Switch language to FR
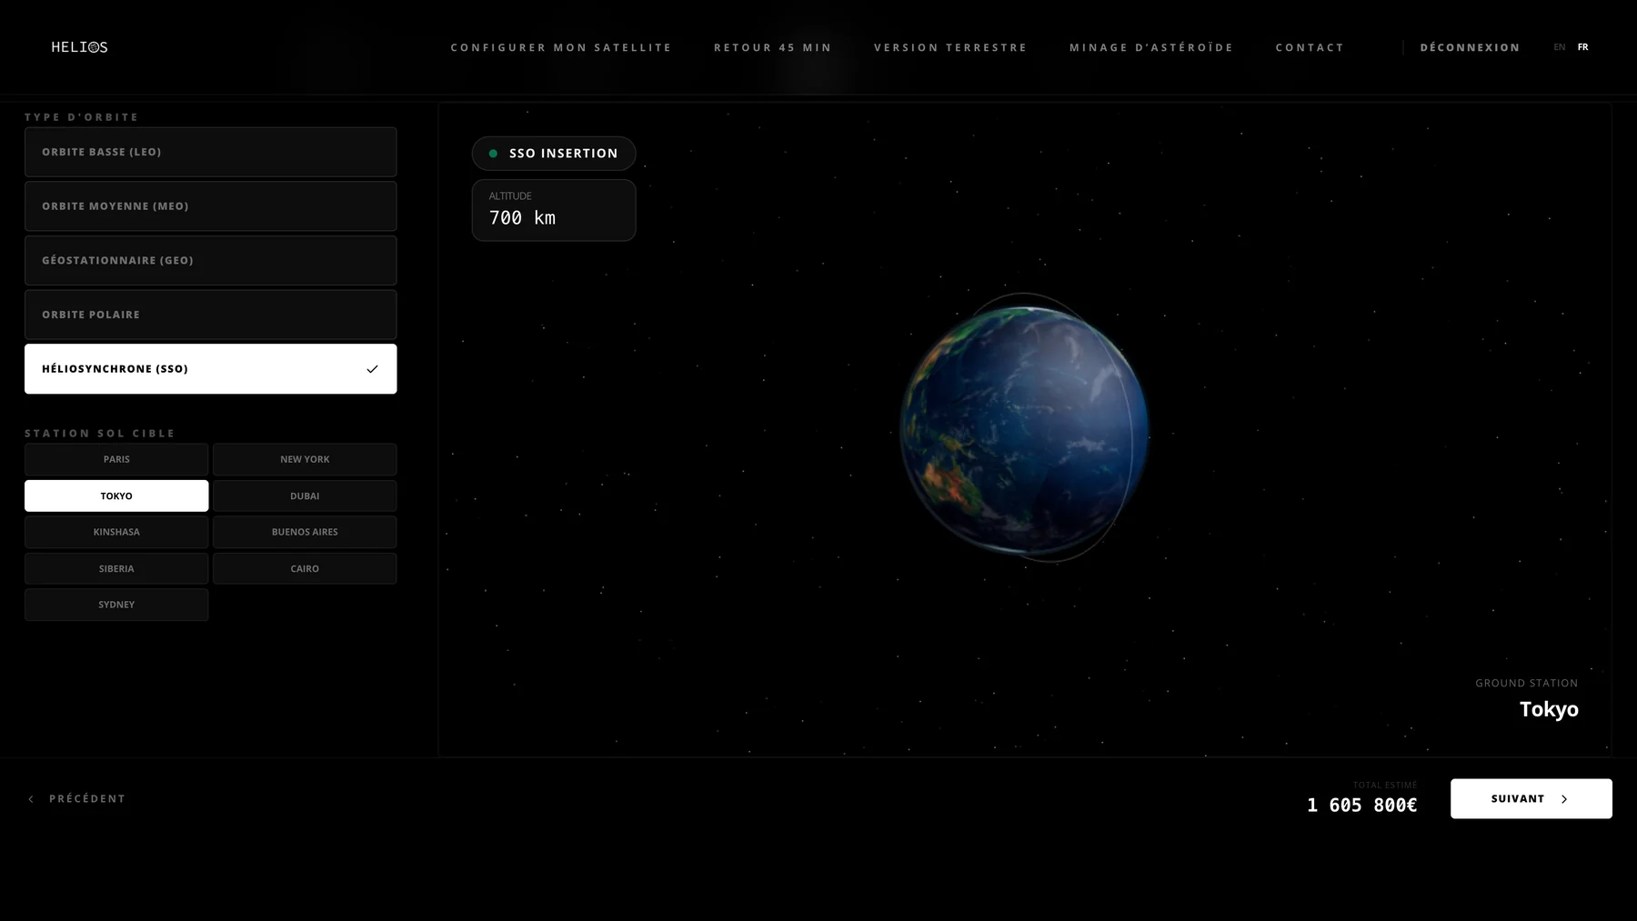The height and width of the screenshot is (921, 1637). point(1583,47)
